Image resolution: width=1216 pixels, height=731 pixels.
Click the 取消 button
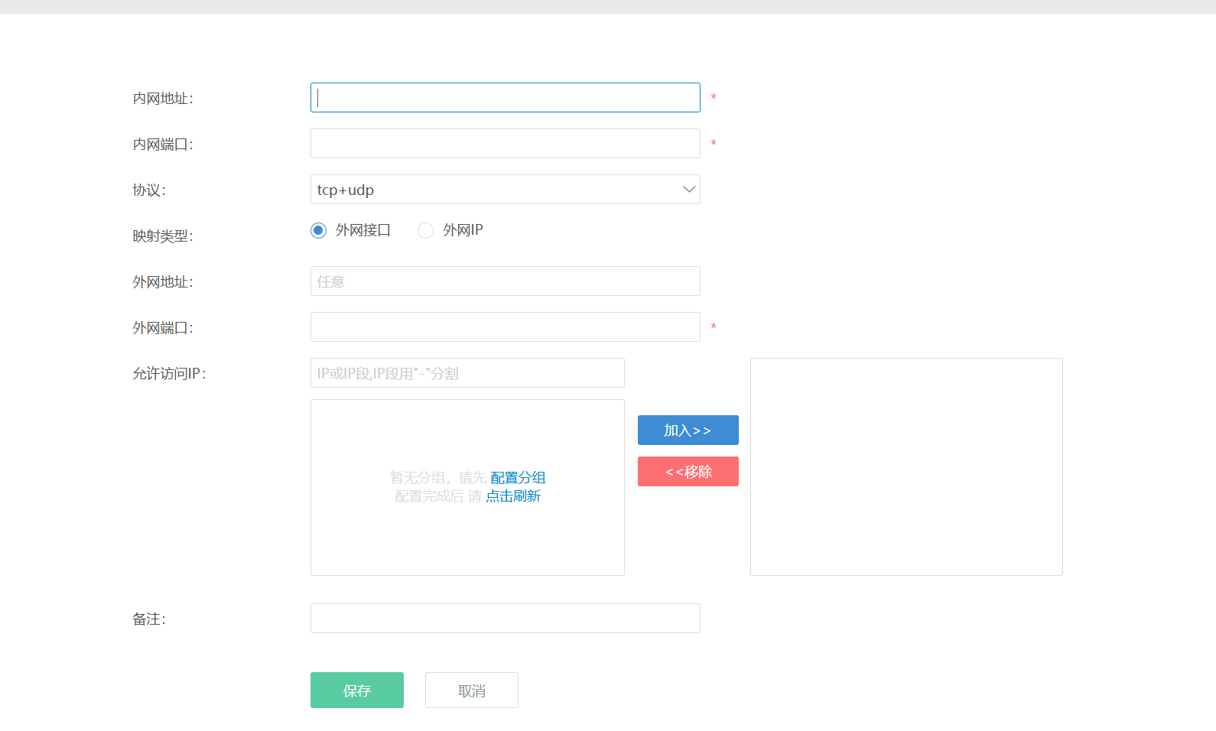472,690
